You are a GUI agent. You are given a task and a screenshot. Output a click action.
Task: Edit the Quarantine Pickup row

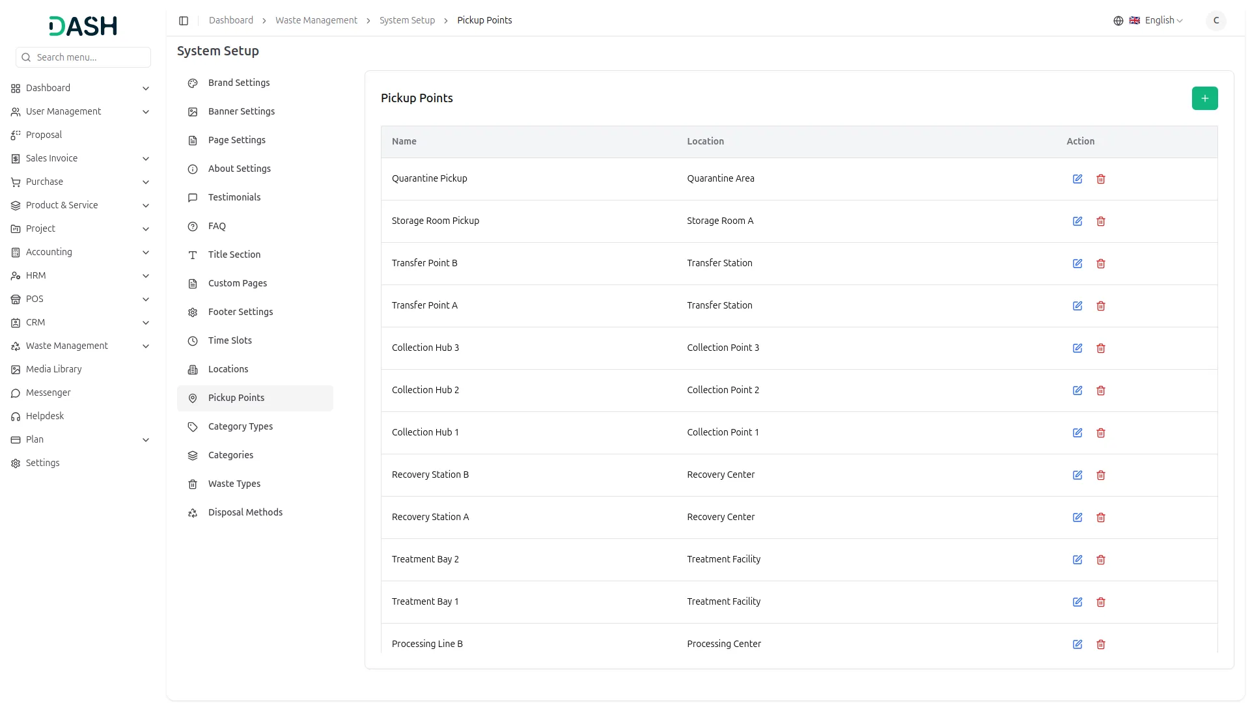(1077, 179)
